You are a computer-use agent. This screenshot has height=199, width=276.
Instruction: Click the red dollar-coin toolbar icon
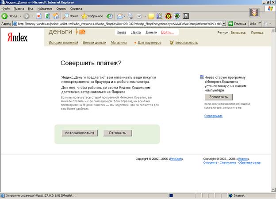tap(169, 16)
